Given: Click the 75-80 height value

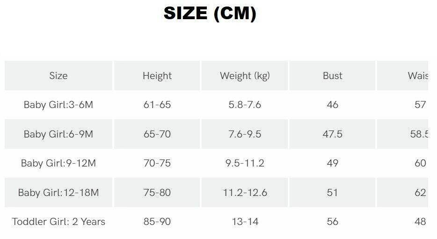Looking at the screenshot, I should tap(157, 193).
